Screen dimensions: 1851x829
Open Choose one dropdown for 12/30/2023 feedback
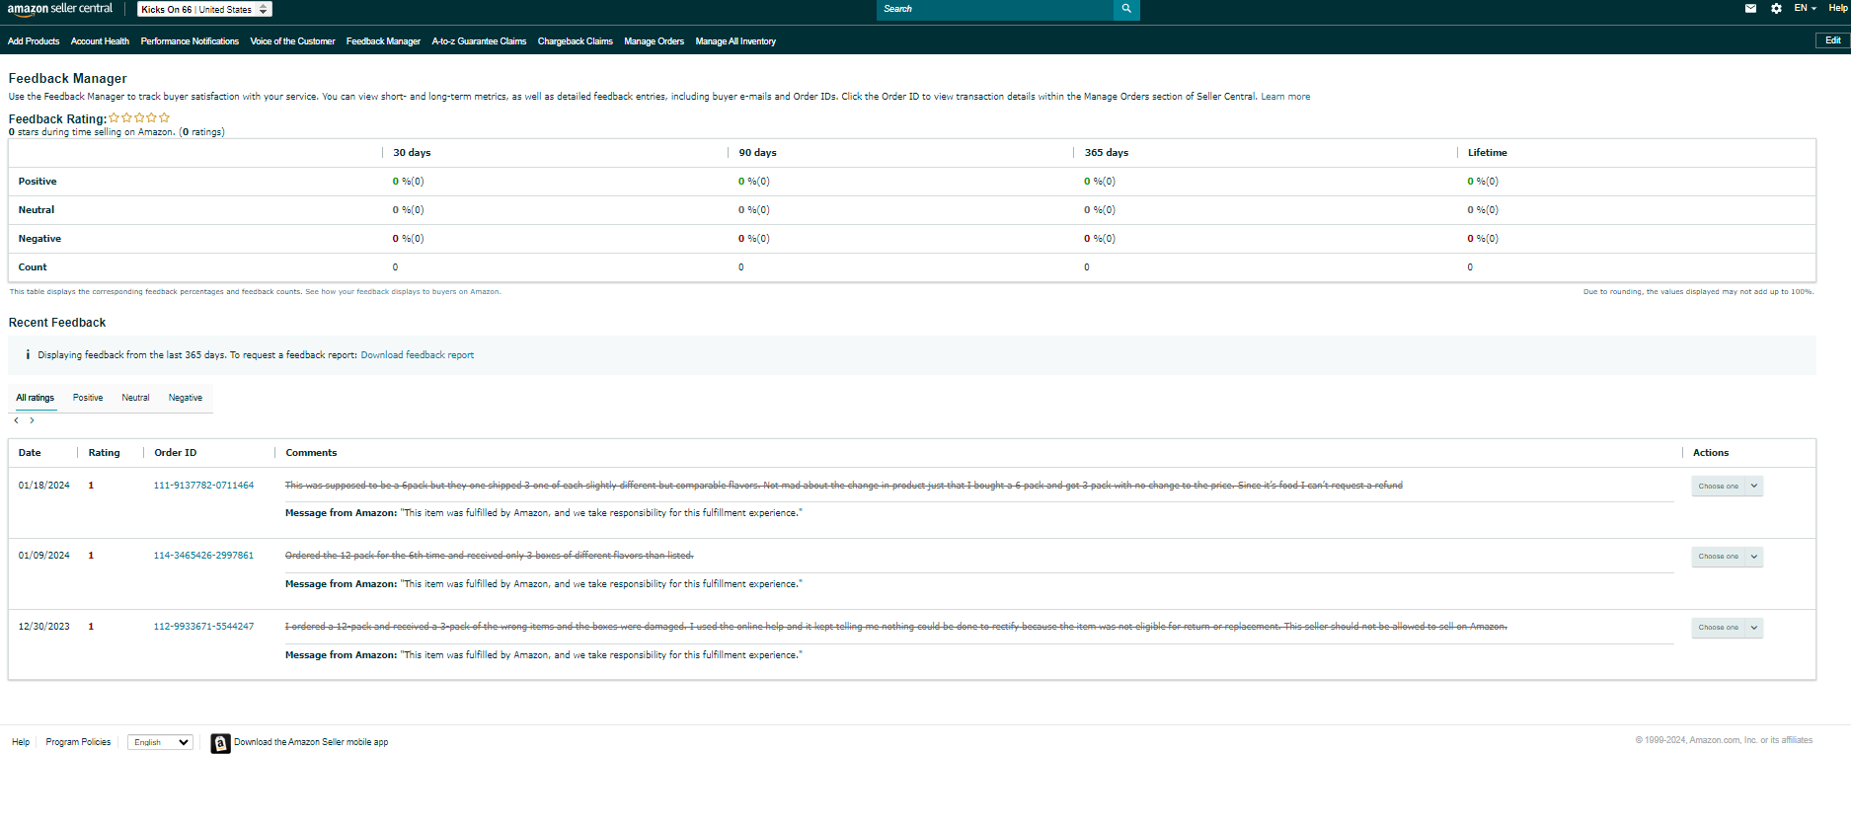point(1727,628)
